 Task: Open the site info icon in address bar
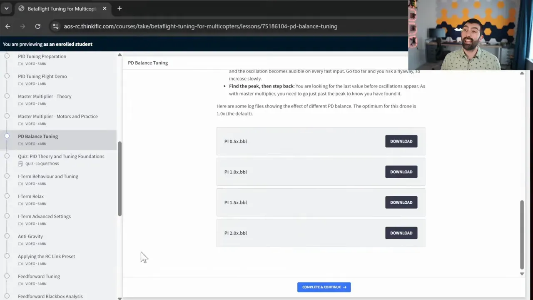pos(55,26)
